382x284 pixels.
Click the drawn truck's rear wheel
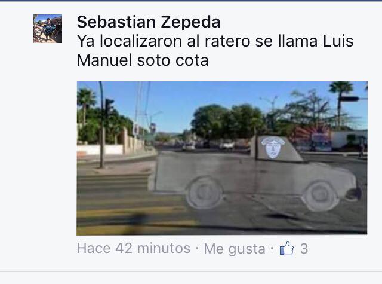[204, 193]
